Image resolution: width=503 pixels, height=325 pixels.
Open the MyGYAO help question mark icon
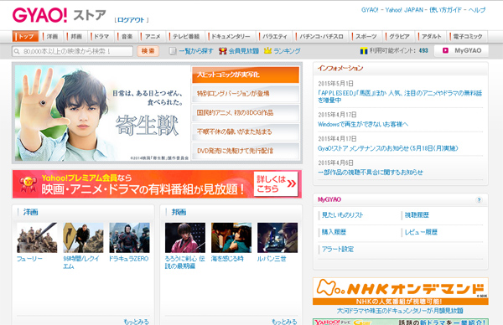pyautogui.click(x=479, y=200)
